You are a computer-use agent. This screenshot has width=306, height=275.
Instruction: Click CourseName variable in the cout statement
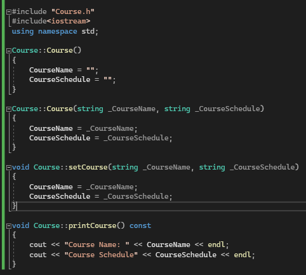tap(168, 245)
